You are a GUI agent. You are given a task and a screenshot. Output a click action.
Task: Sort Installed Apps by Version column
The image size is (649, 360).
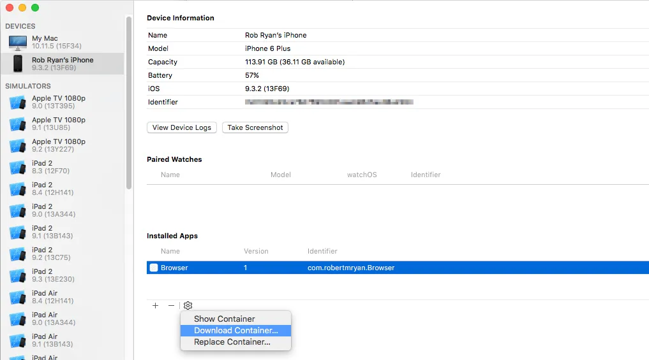256,251
